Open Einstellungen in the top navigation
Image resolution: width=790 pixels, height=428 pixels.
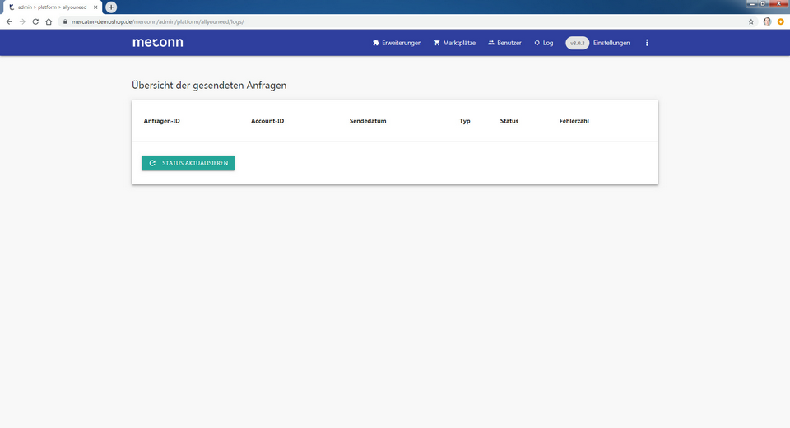click(x=611, y=43)
